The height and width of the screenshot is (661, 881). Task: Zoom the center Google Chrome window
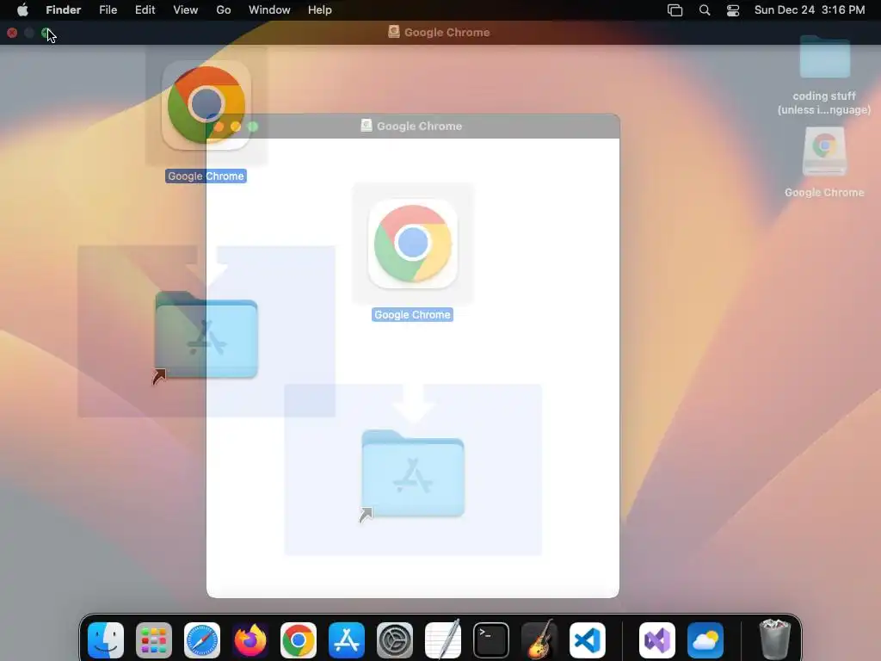(x=253, y=127)
